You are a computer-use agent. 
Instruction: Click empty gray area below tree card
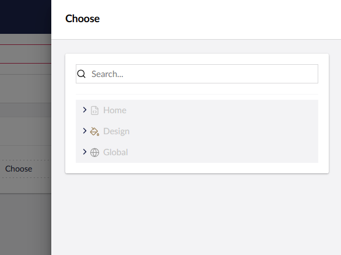pos(197,215)
